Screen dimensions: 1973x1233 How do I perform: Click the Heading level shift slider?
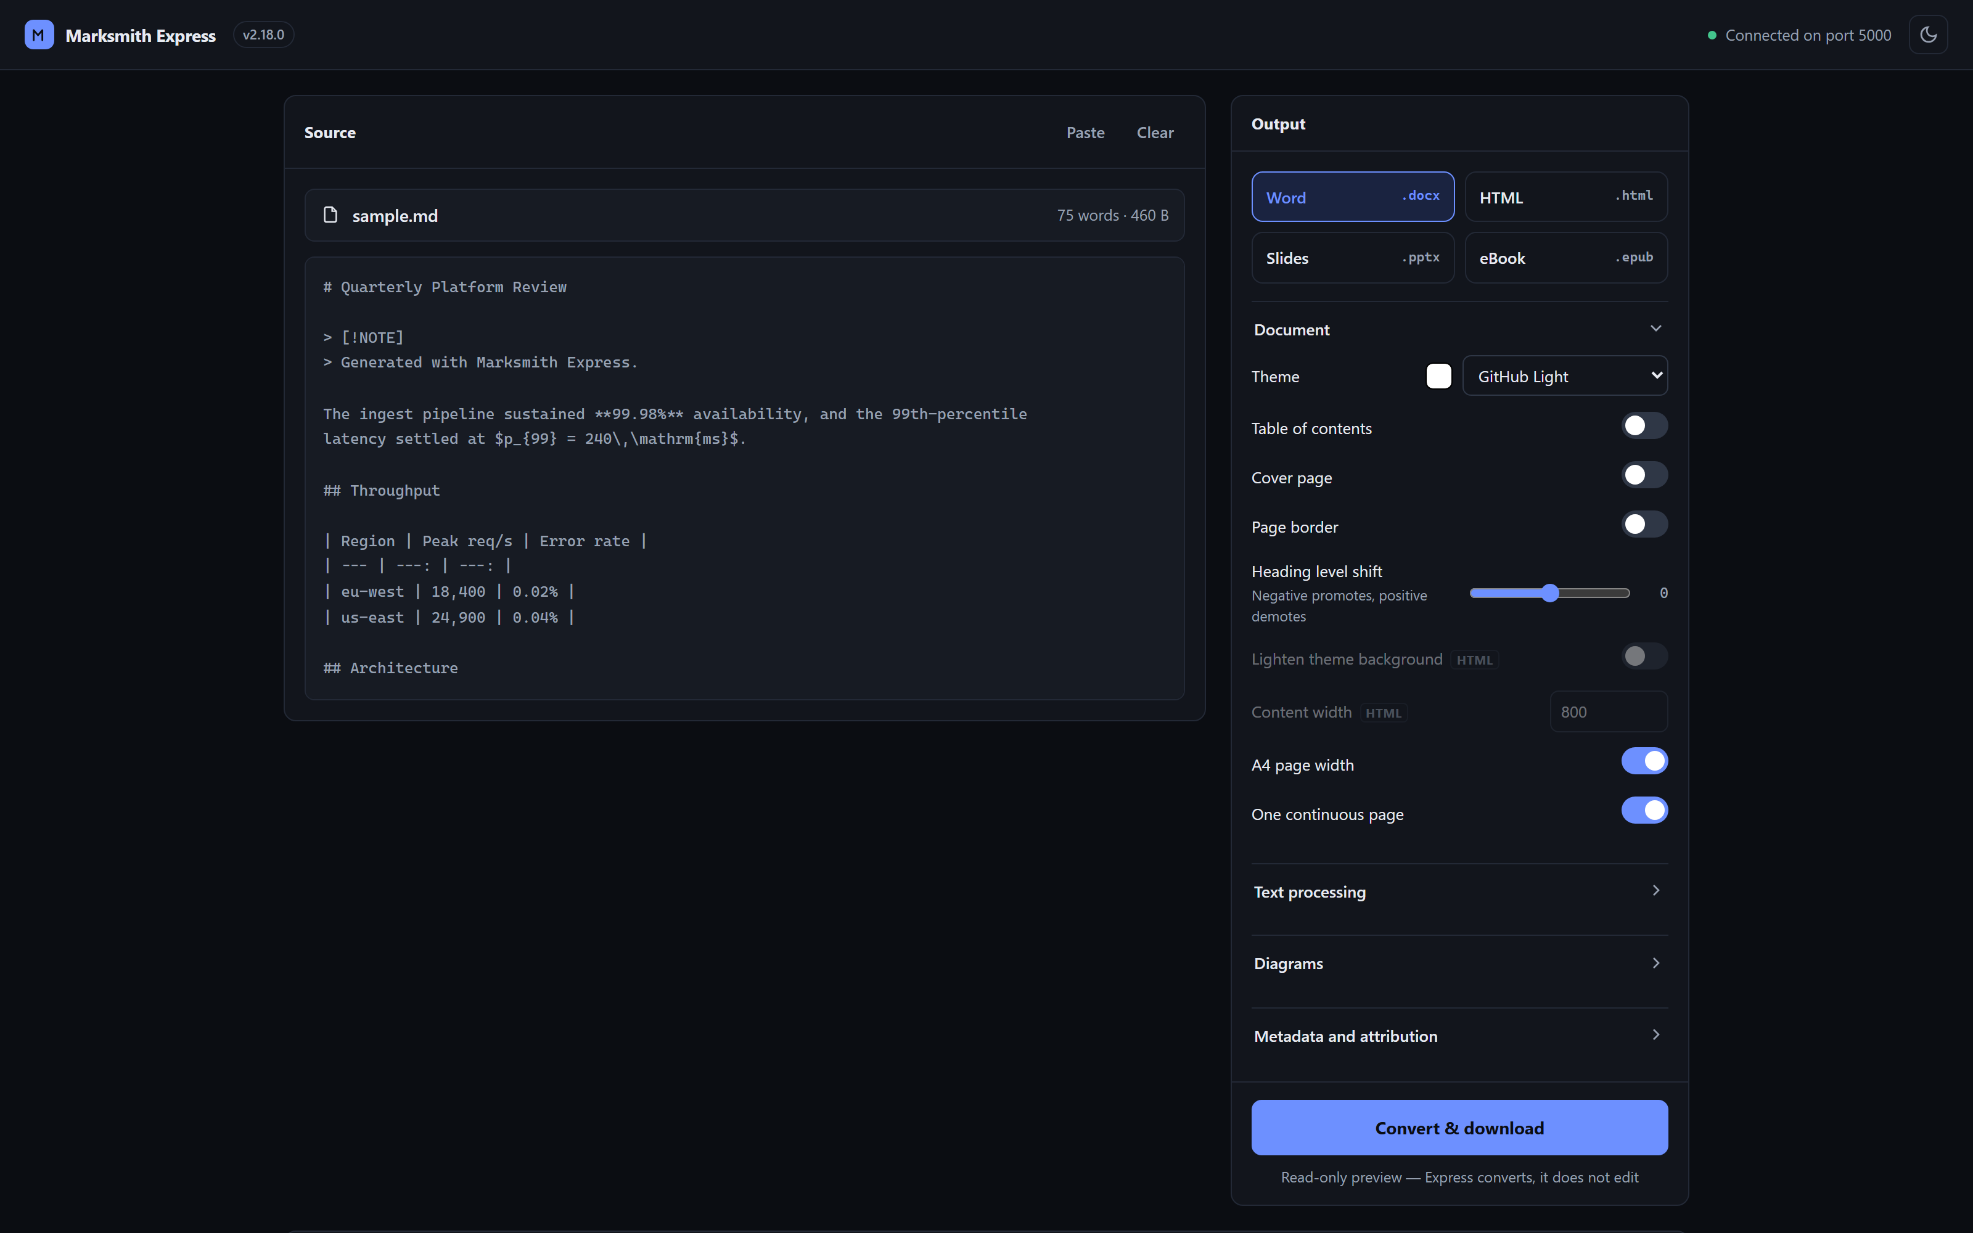click(1549, 593)
